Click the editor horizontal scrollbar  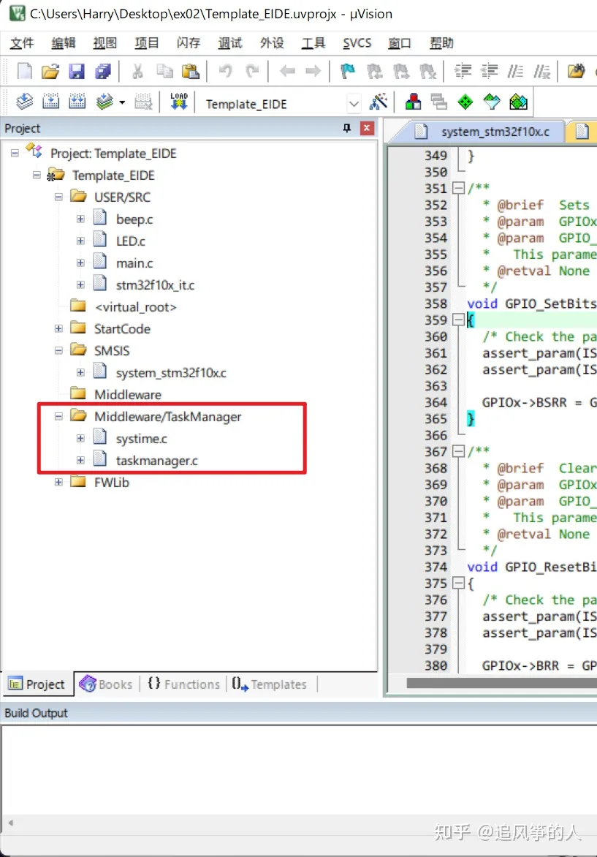point(501,683)
